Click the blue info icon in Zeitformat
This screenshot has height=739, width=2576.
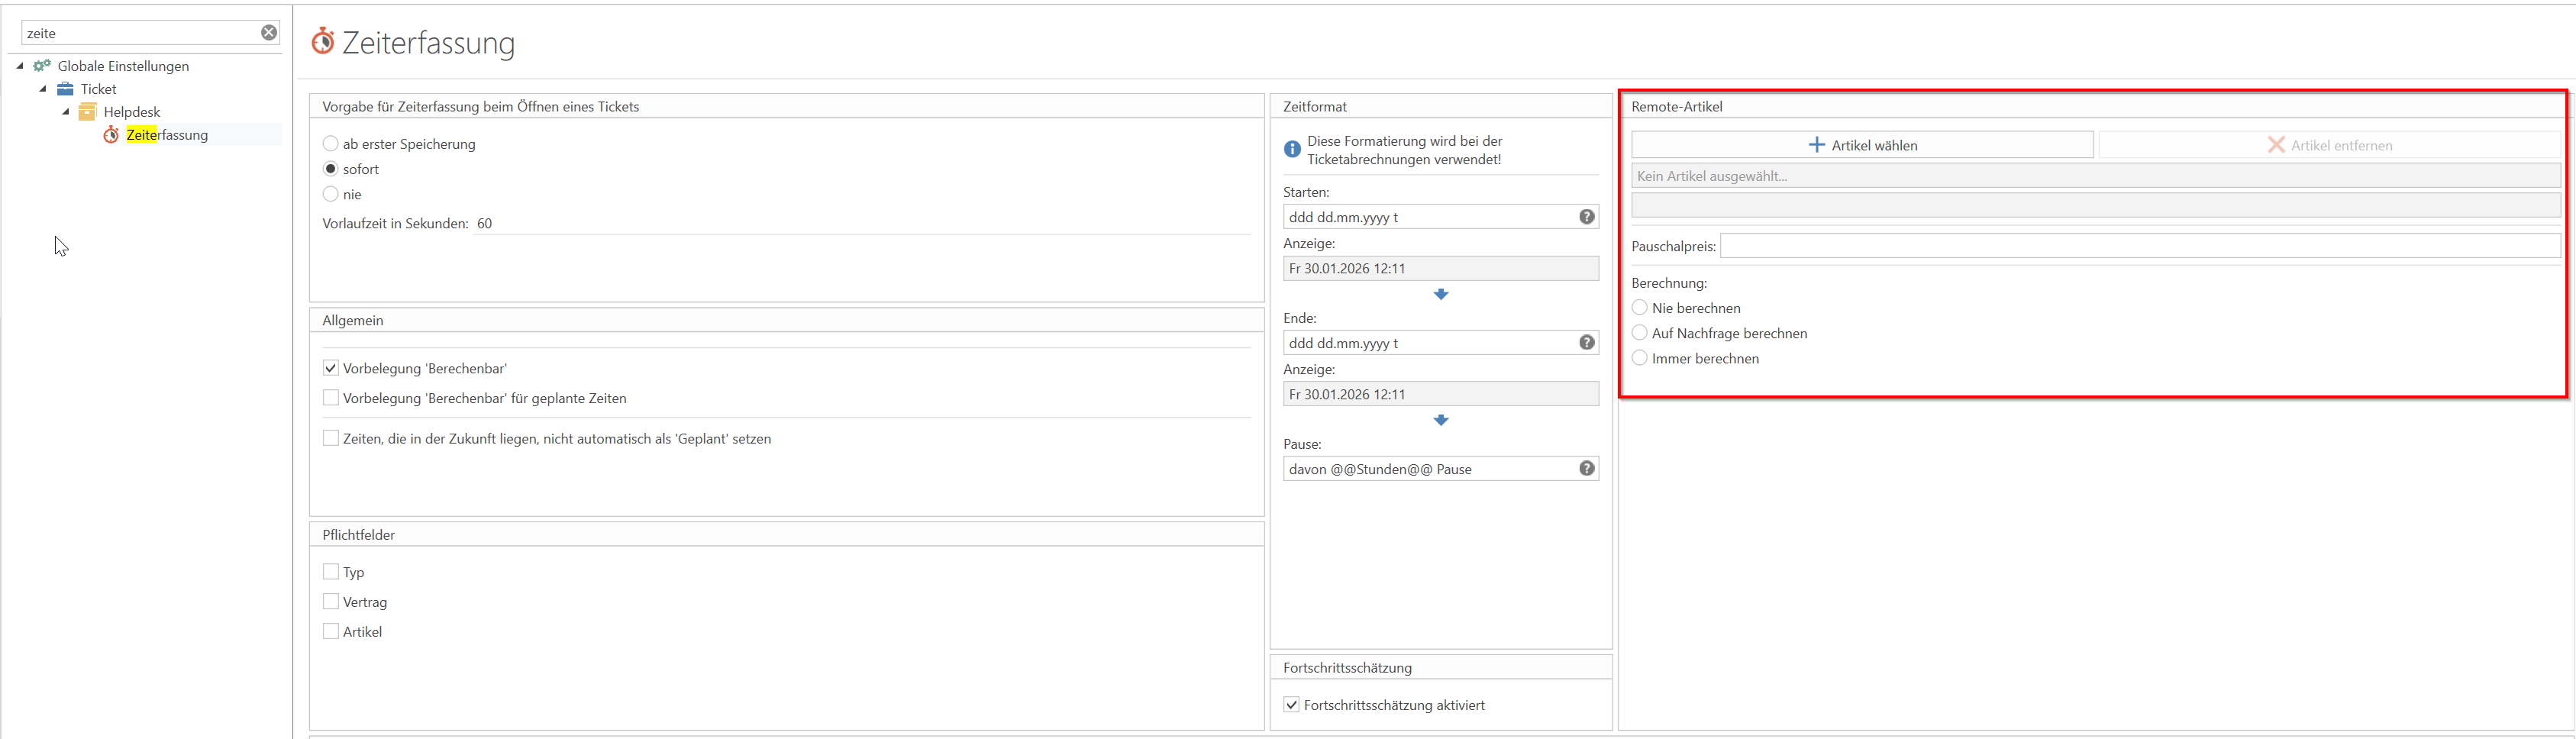click(x=1292, y=149)
